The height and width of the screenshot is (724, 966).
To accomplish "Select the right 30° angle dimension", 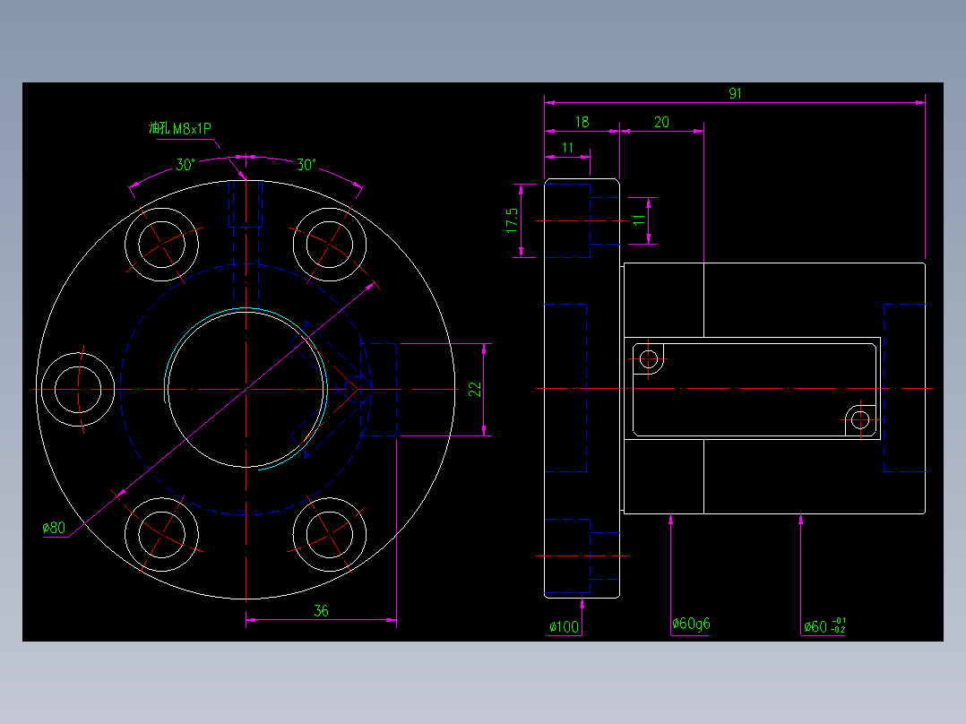I will tap(306, 165).
